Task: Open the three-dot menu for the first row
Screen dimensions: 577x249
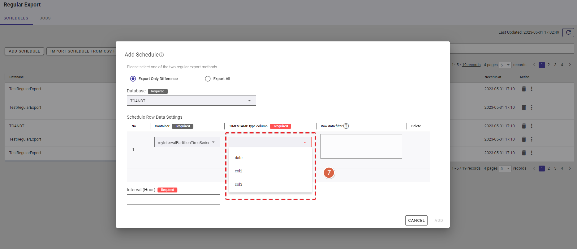Action: tap(532, 89)
